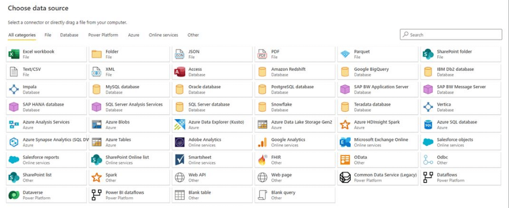Select the XML file icon

[96, 72]
